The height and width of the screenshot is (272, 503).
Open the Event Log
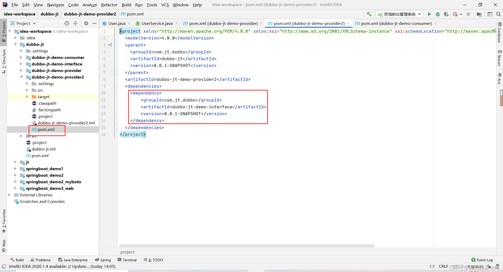click(x=482, y=260)
